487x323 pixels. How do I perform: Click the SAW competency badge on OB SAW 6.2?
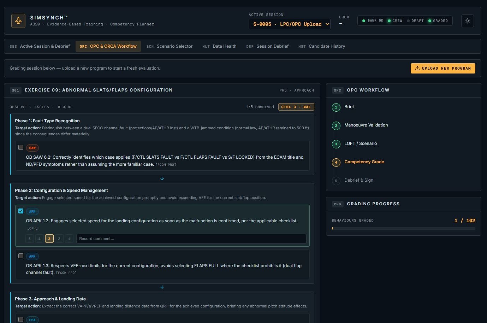coord(32,148)
